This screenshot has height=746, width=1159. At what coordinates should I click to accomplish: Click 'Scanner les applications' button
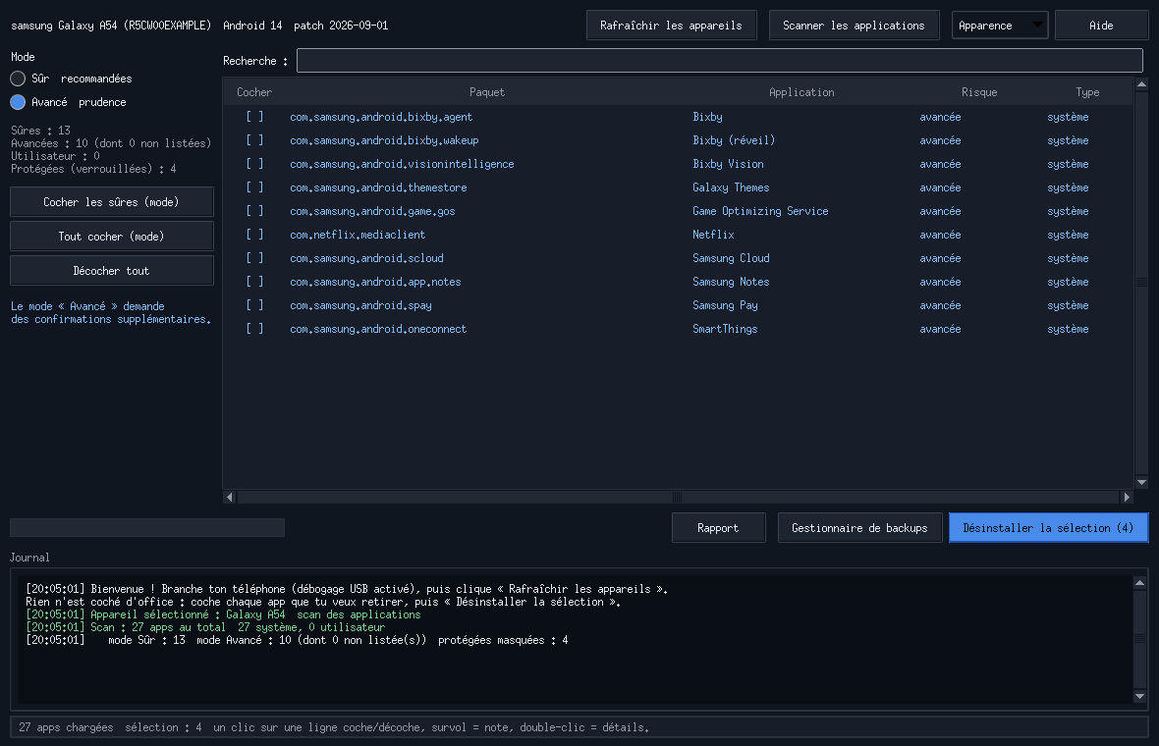click(x=854, y=26)
